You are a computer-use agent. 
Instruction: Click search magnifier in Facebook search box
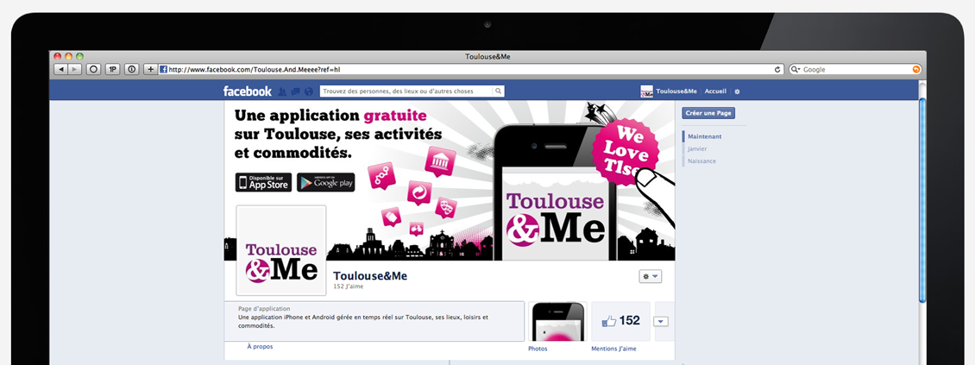(498, 91)
